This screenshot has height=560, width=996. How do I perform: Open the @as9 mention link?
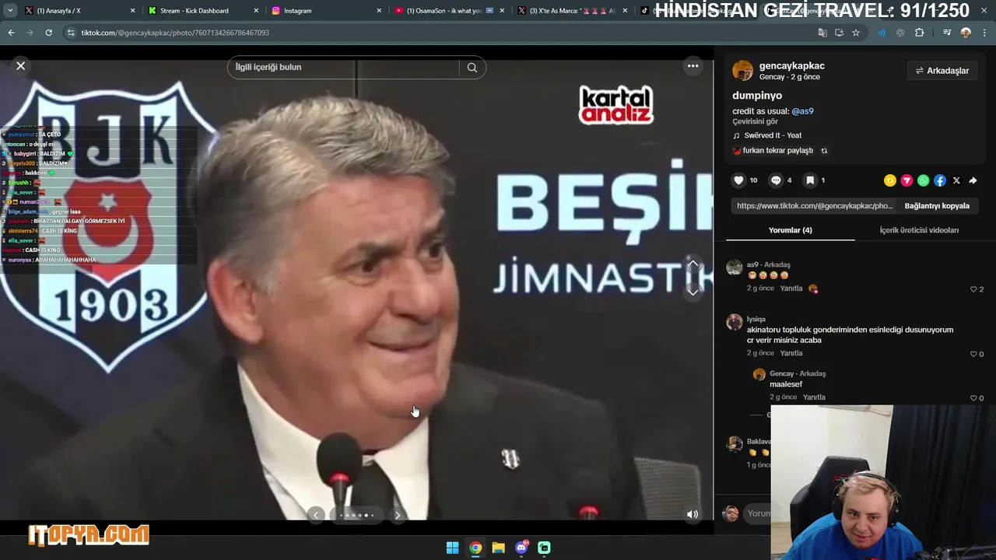coord(802,111)
